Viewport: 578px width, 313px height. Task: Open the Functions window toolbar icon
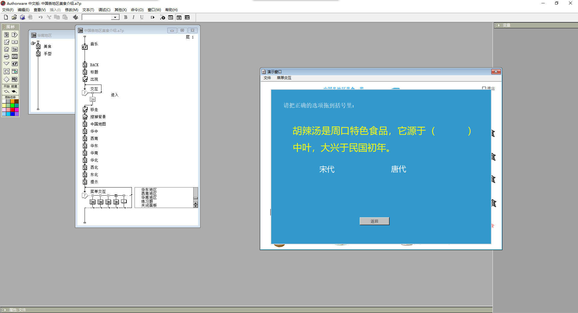click(171, 17)
